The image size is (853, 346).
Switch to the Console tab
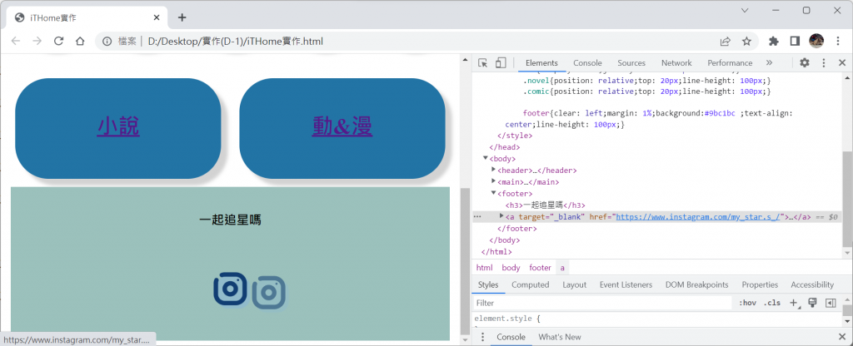tap(587, 63)
